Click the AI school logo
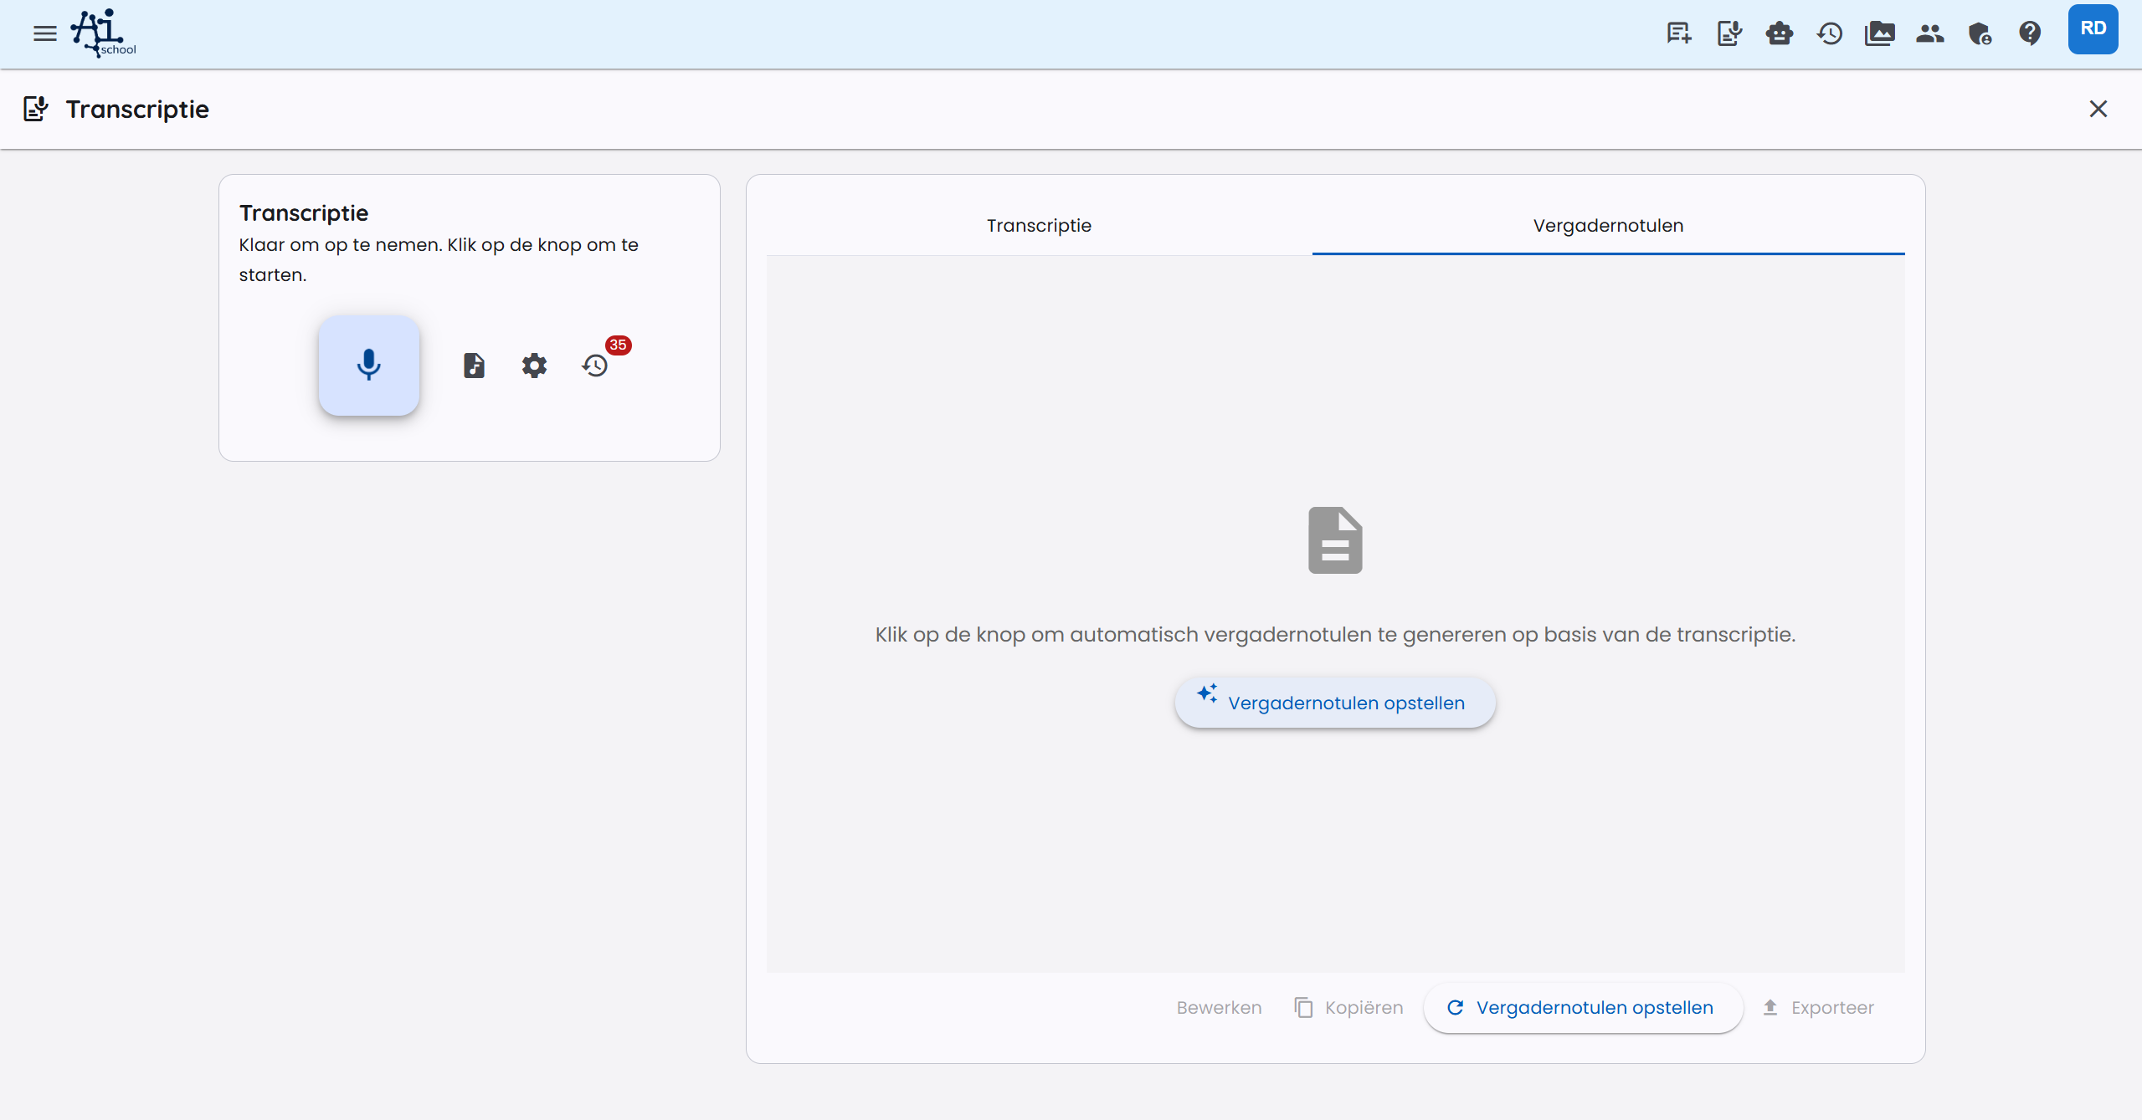2142x1120 pixels. (103, 33)
